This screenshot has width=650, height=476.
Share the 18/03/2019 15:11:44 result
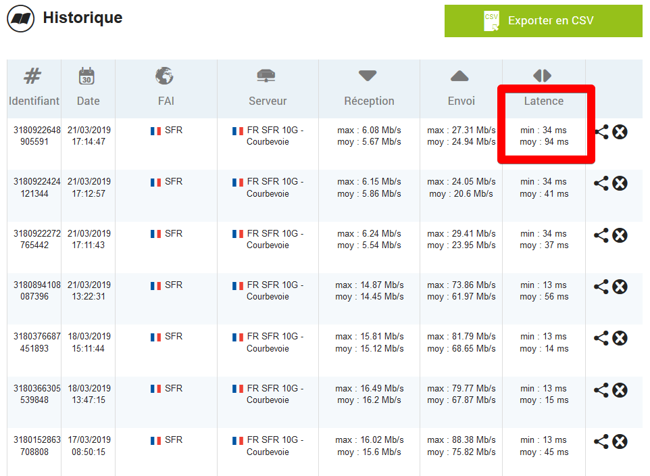point(601,338)
